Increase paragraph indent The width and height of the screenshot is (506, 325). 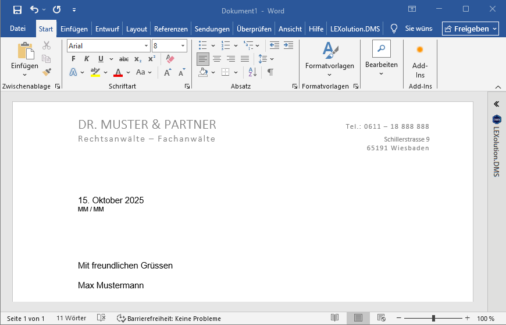pyautogui.click(x=288, y=45)
